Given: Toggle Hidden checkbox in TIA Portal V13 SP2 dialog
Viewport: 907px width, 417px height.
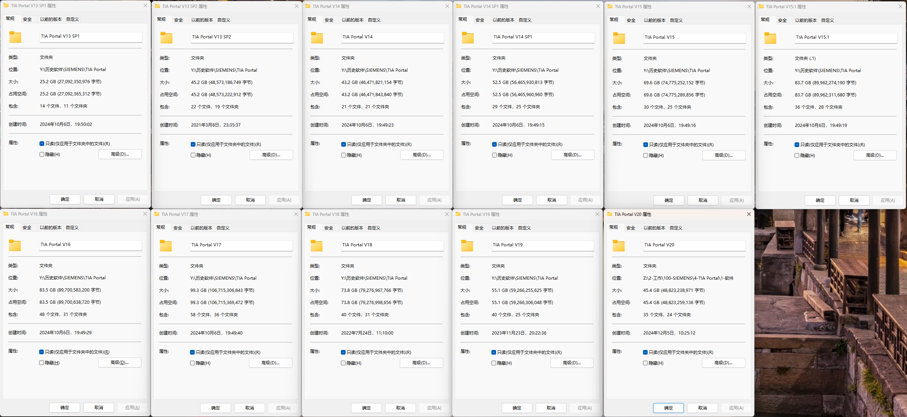Looking at the screenshot, I should [x=193, y=155].
